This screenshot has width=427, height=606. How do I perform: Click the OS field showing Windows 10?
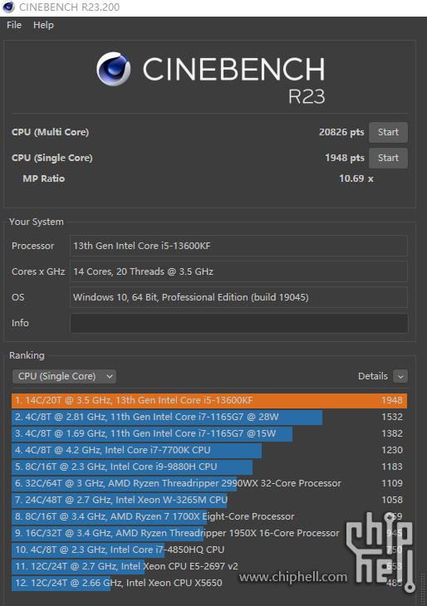click(x=238, y=297)
